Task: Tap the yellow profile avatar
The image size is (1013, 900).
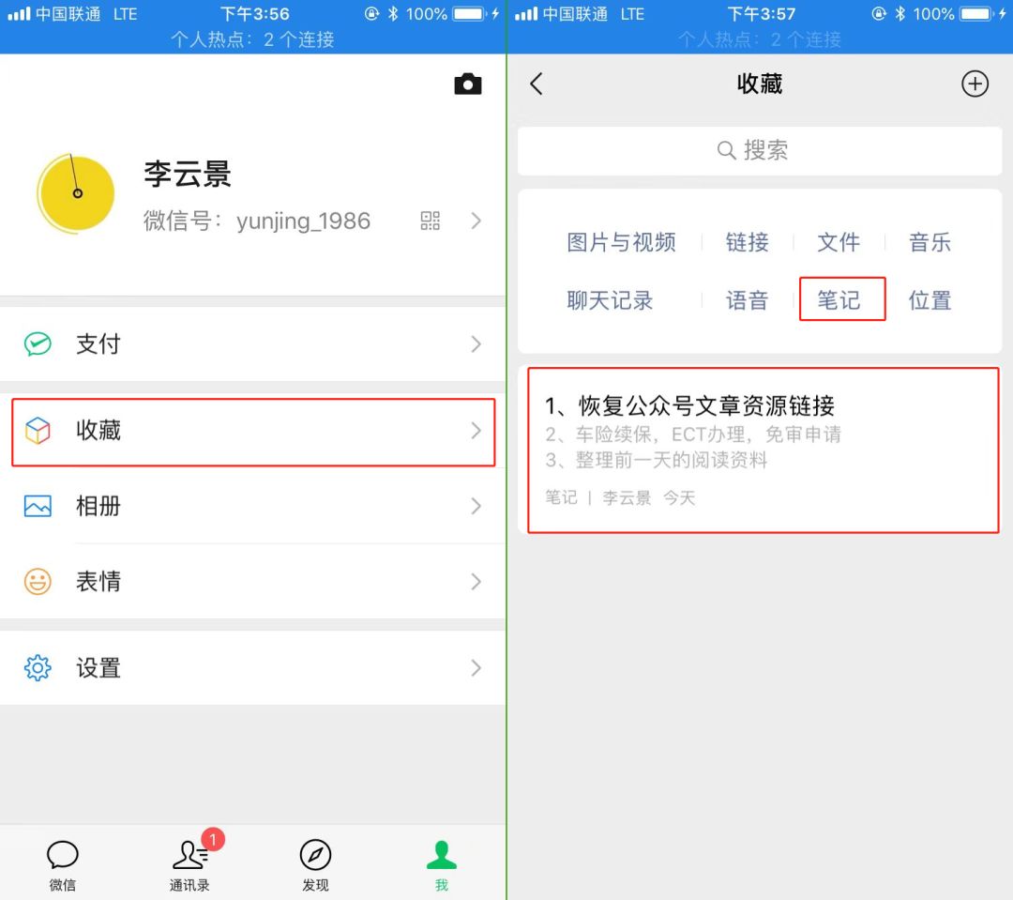Action: 76,193
